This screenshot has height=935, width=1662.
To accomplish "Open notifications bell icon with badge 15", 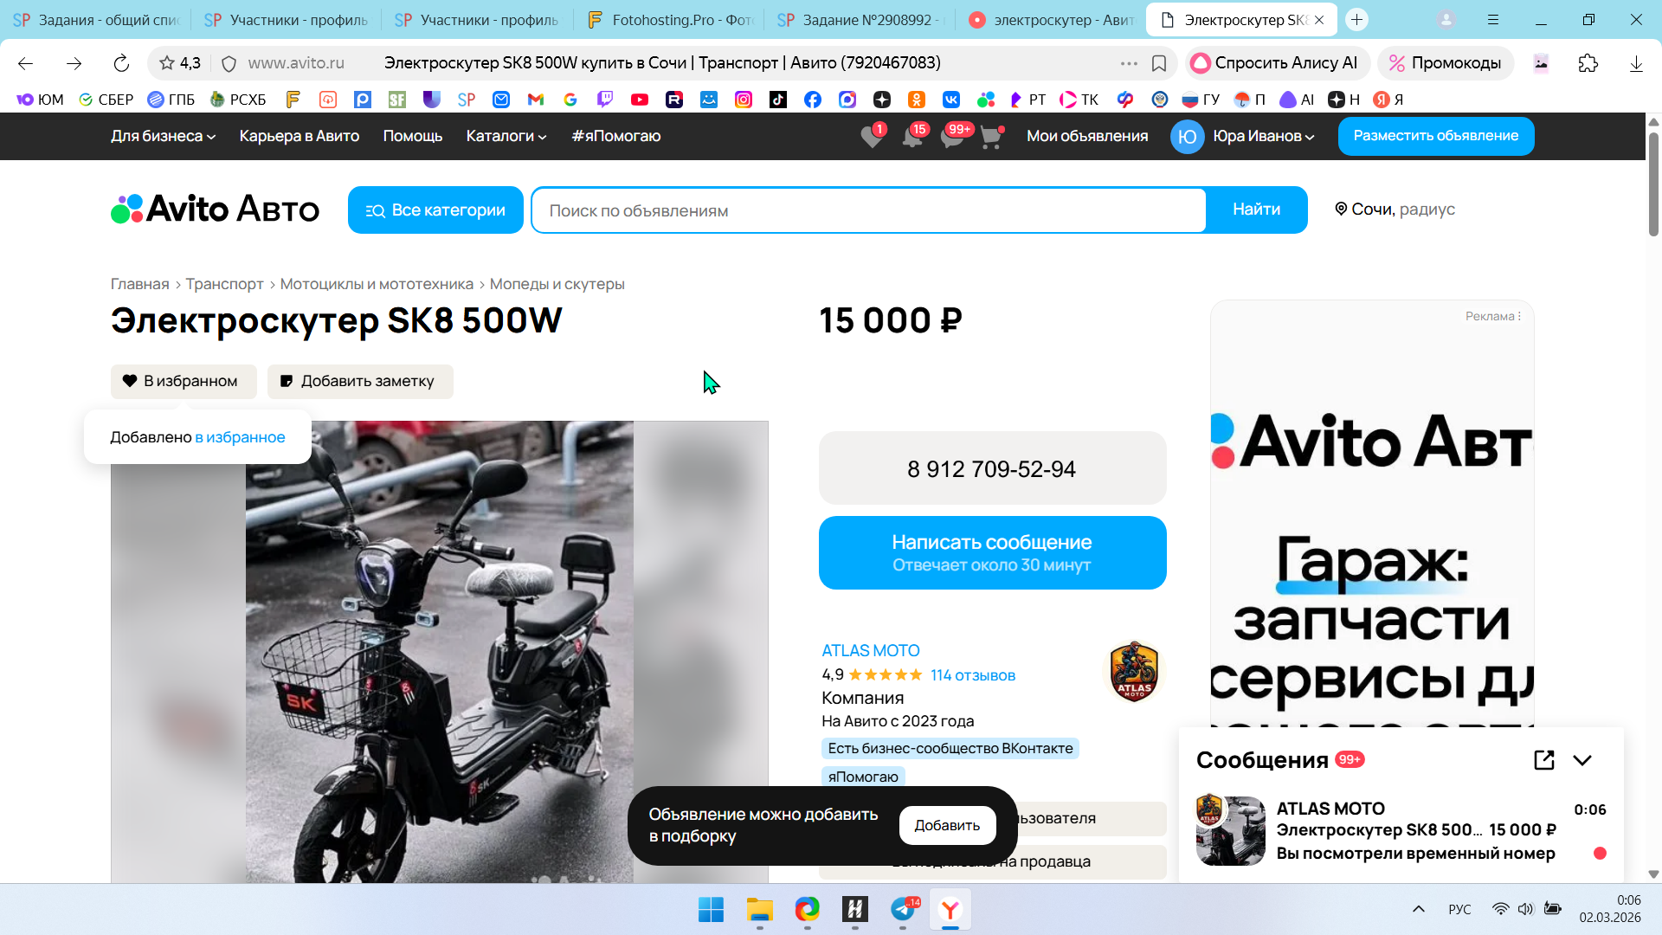I will click(x=912, y=137).
